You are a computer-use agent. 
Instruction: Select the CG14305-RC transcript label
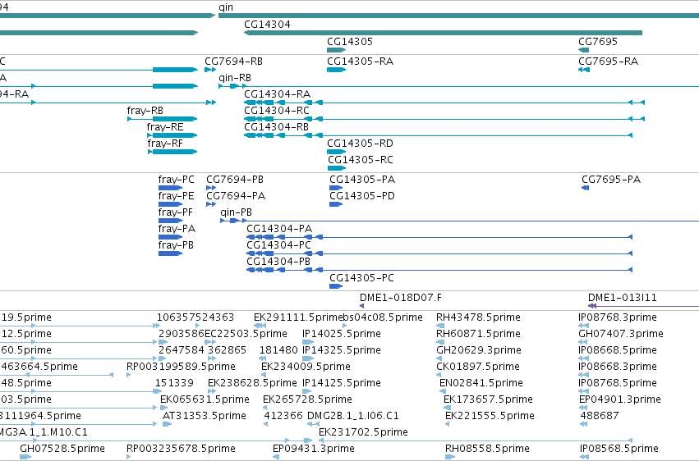[361, 160]
